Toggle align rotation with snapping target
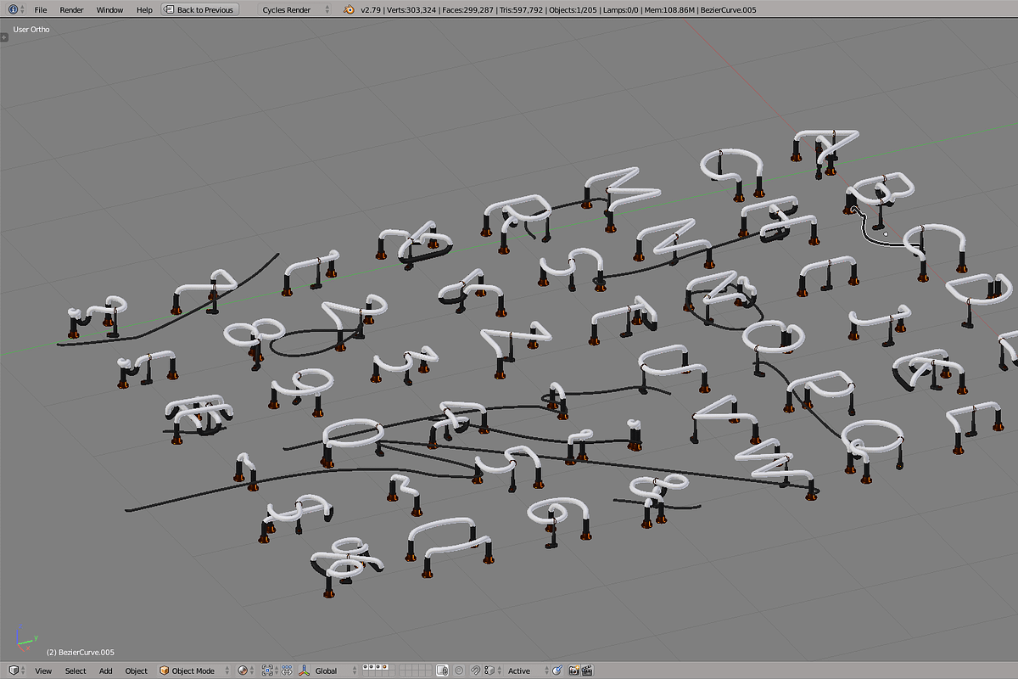The width and height of the screenshot is (1018, 679). [x=557, y=671]
